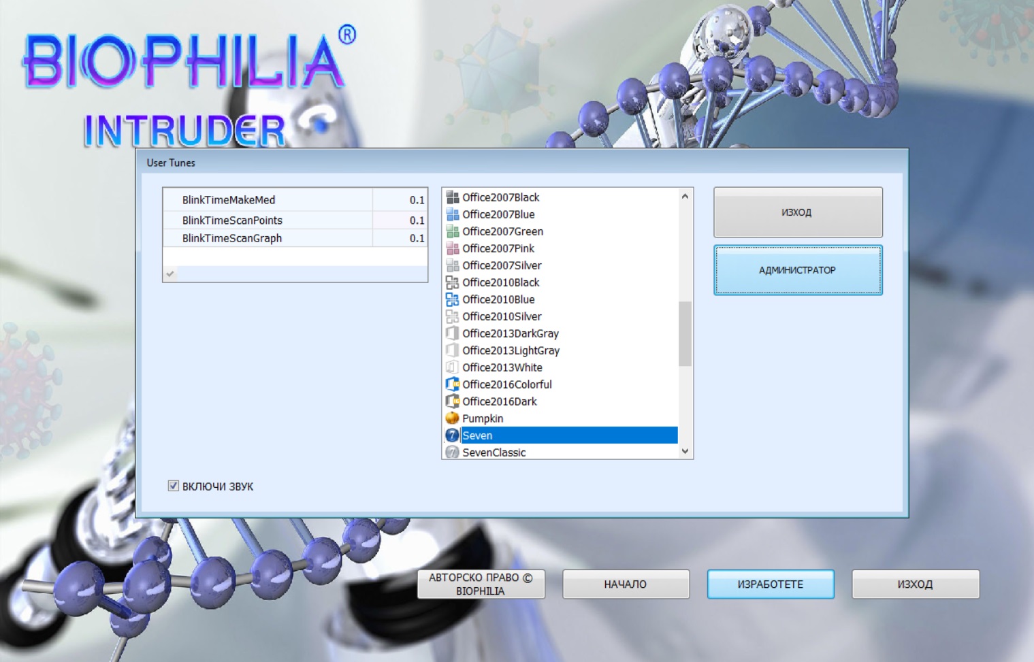This screenshot has width=1034, height=662.
Task: Toggle the ВКЛЮЧИ ЗВУК sound checkbox
Action: 173,486
